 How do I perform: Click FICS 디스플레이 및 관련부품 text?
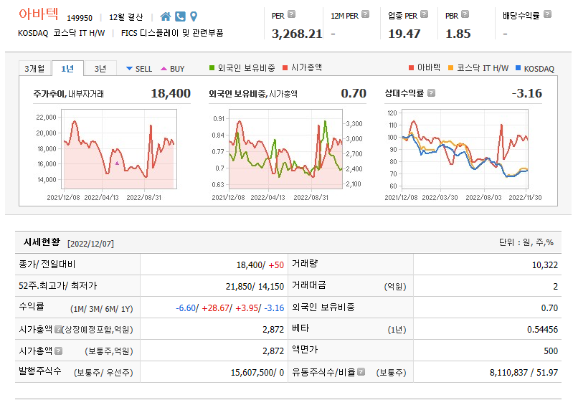point(172,33)
